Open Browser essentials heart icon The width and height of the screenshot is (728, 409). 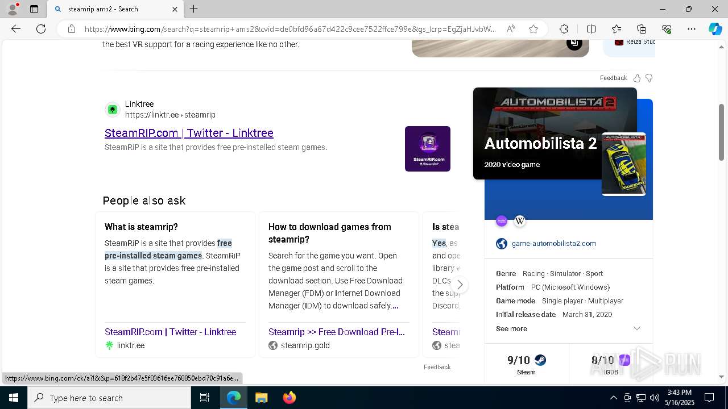pos(667,29)
